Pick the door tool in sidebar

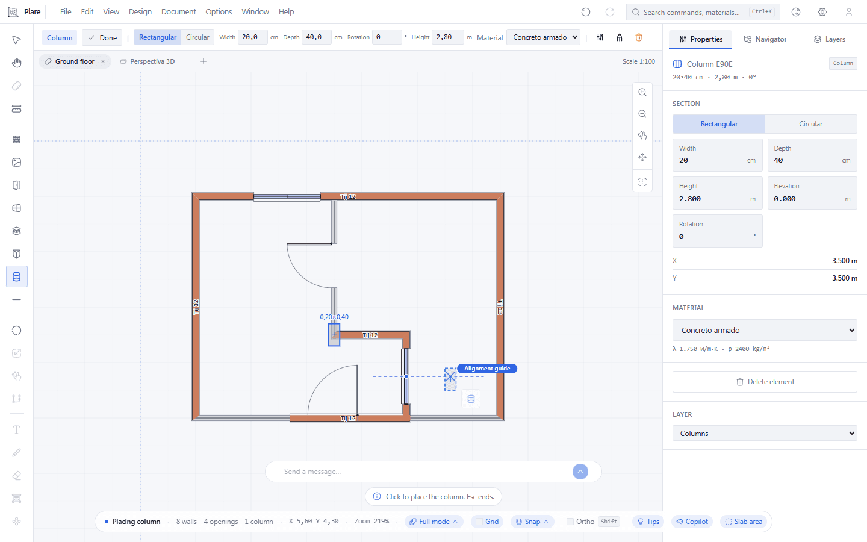pyautogui.click(x=17, y=185)
